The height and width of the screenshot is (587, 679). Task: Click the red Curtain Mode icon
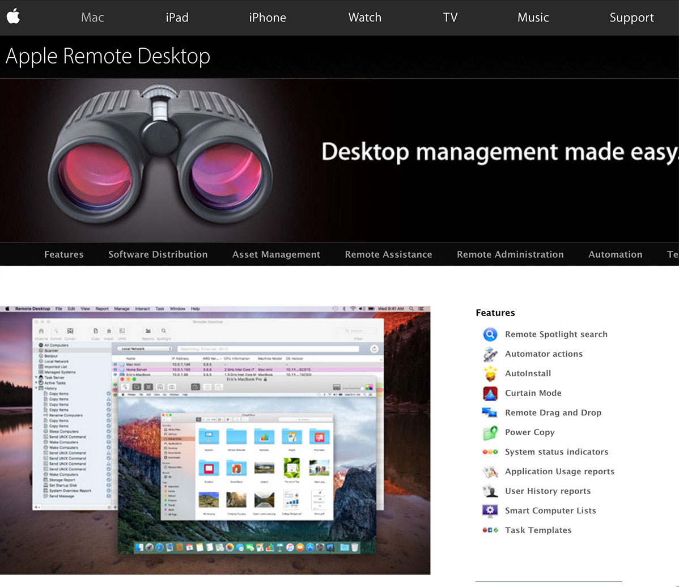490,393
